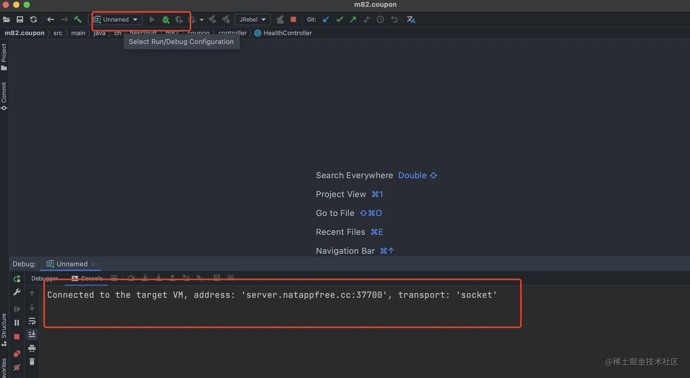Run with JRebel rocket icon

tap(212, 20)
